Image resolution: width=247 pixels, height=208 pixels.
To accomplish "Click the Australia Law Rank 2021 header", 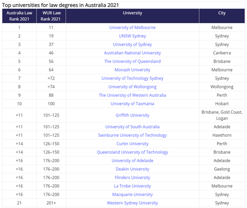I will [x=19, y=16].
